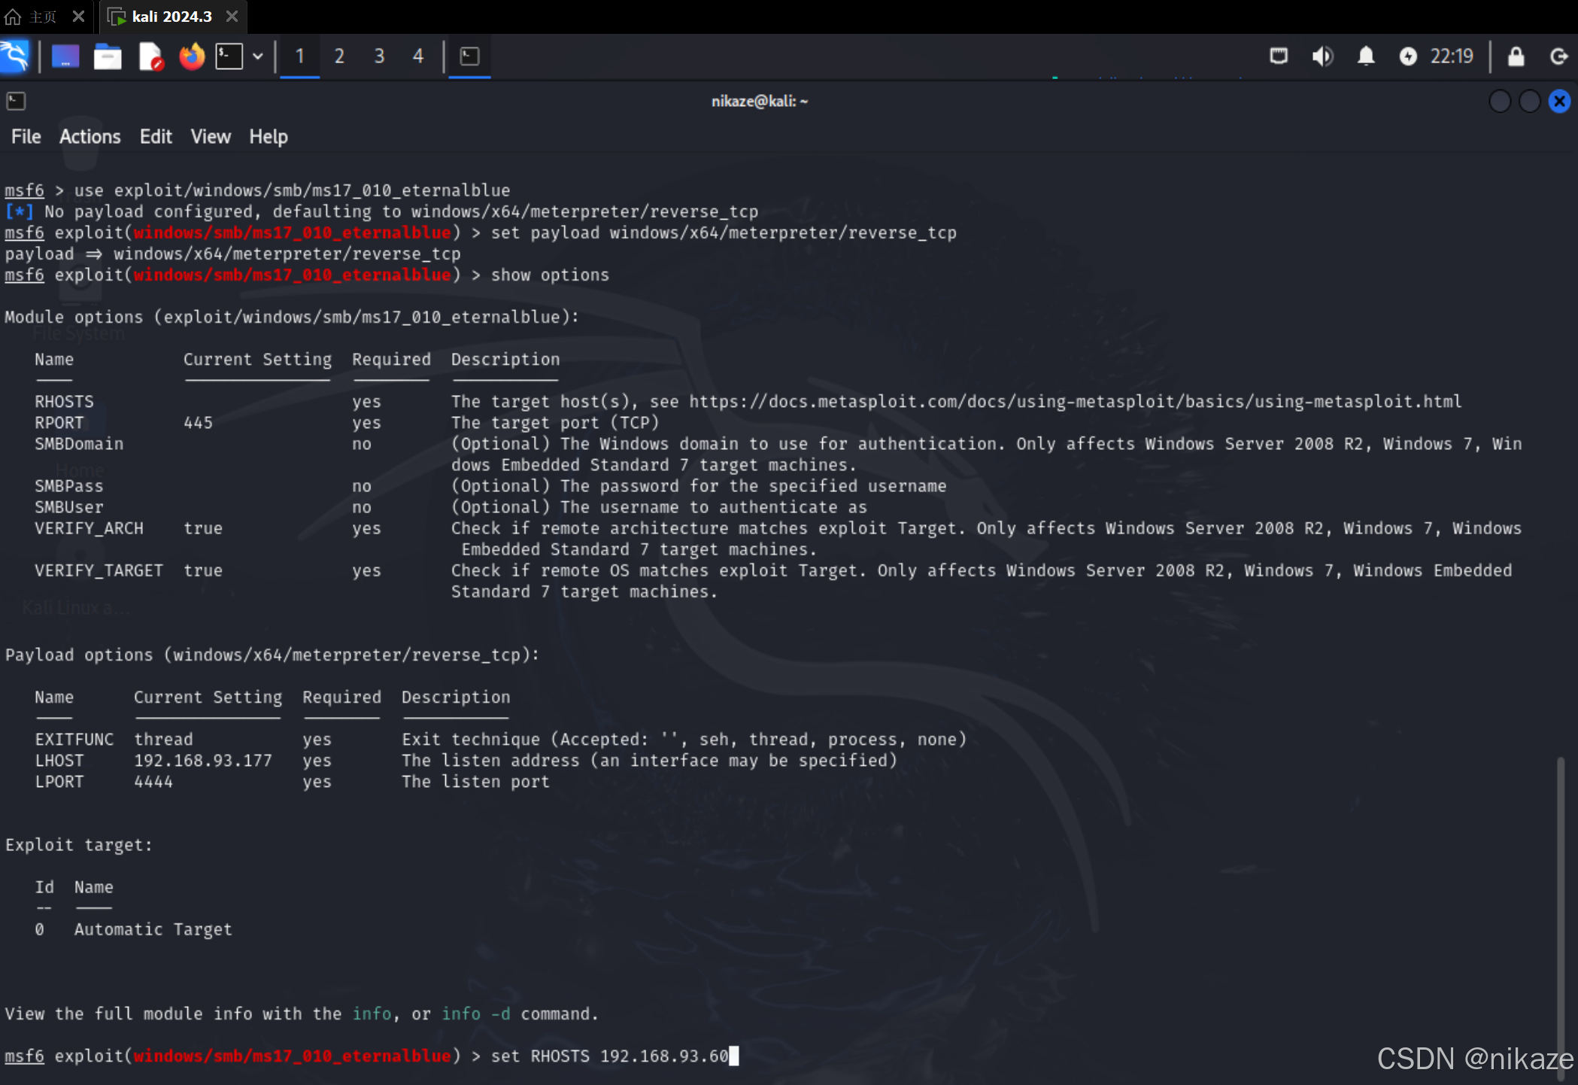
Task: Switch to workspace 3
Action: (x=379, y=56)
